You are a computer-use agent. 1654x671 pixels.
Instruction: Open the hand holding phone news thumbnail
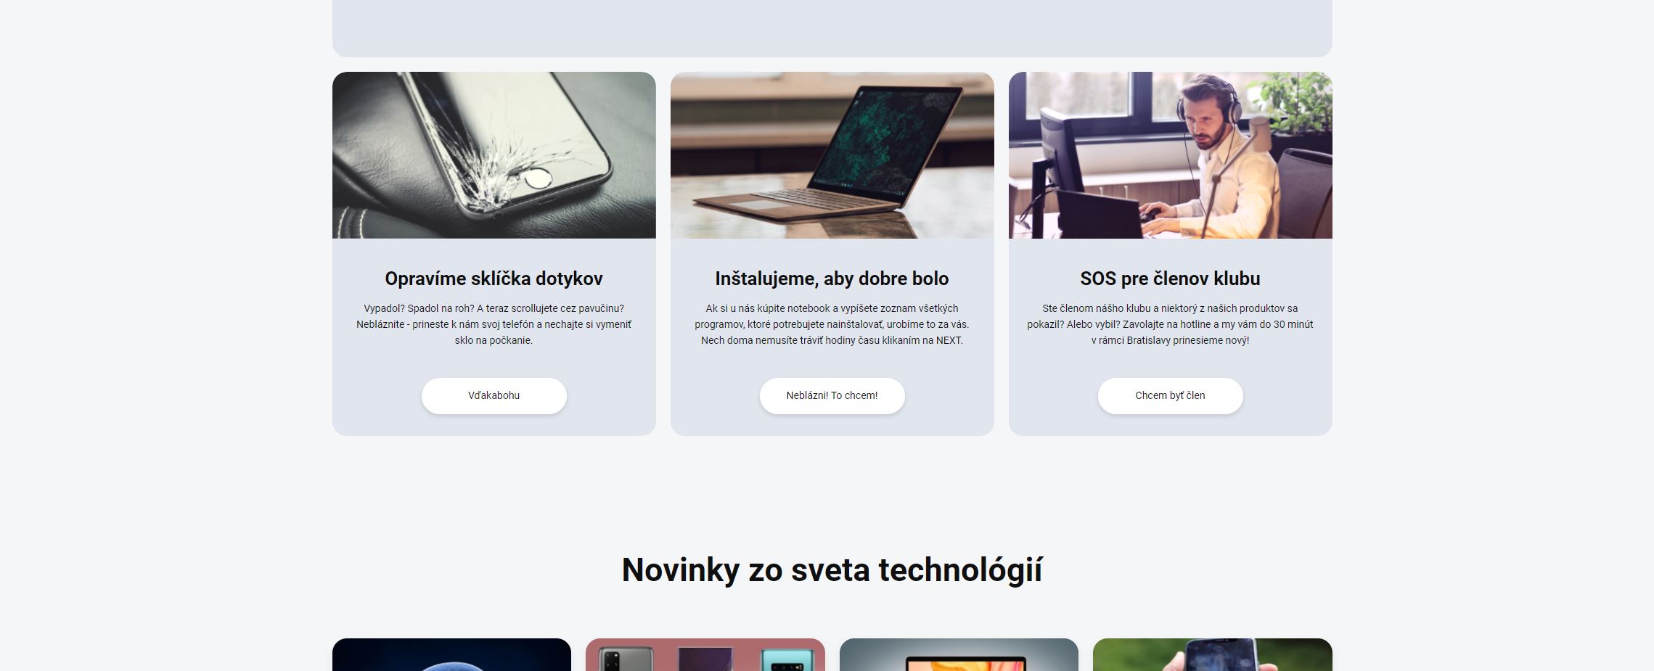pyautogui.click(x=1213, y=655)
